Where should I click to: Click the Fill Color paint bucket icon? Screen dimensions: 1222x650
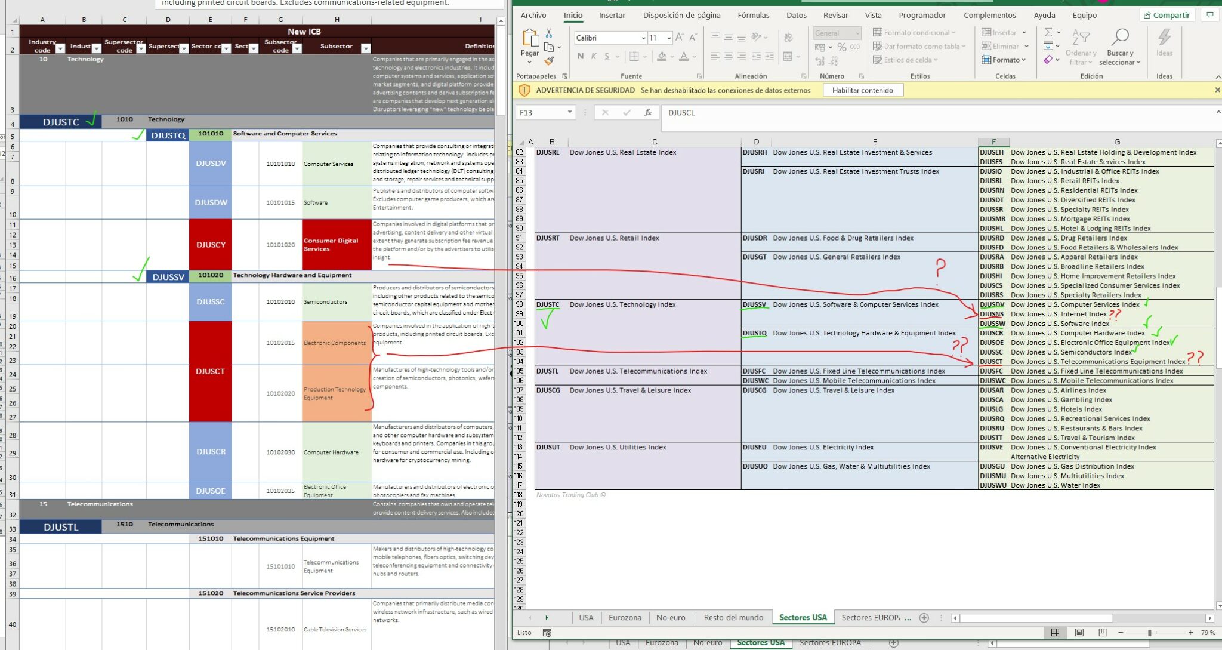662,57
